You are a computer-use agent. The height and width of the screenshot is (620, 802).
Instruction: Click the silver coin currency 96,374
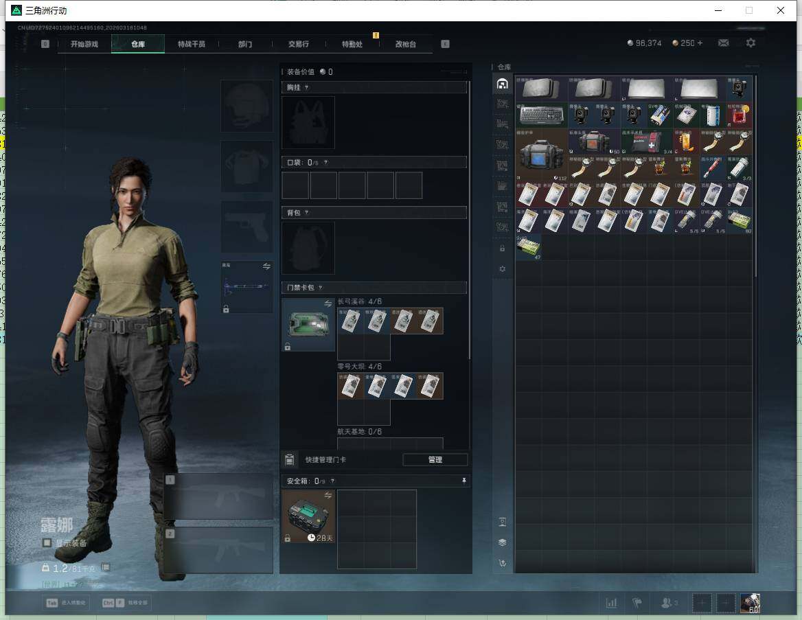coord(645,43)
